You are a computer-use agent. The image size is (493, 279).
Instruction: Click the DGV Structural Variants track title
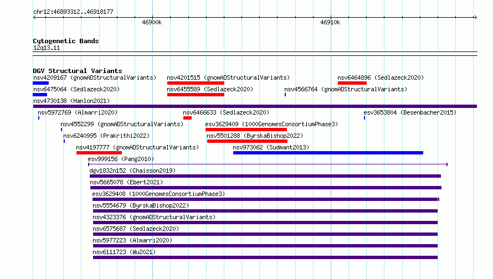(x=78, y=71)
